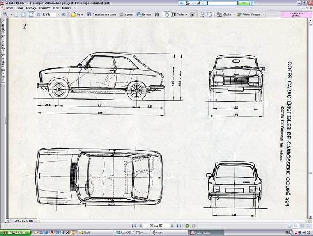
Task: Select single page layout icon
Action: tap(289, 226)
